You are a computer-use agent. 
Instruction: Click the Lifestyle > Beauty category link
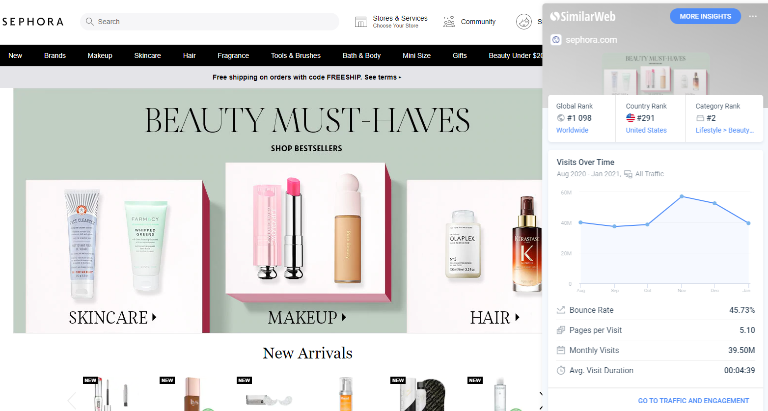(x=724, y=130)
